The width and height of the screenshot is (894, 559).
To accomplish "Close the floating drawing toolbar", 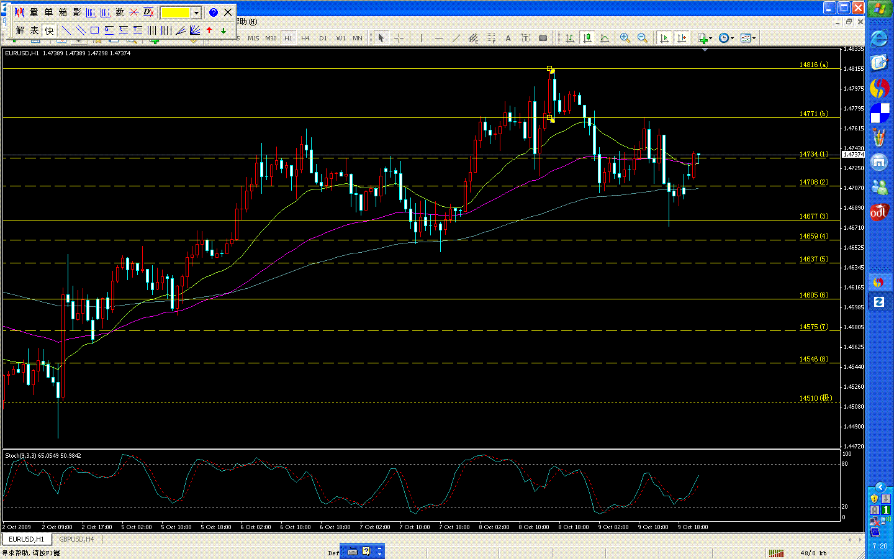I will (228, 12).
